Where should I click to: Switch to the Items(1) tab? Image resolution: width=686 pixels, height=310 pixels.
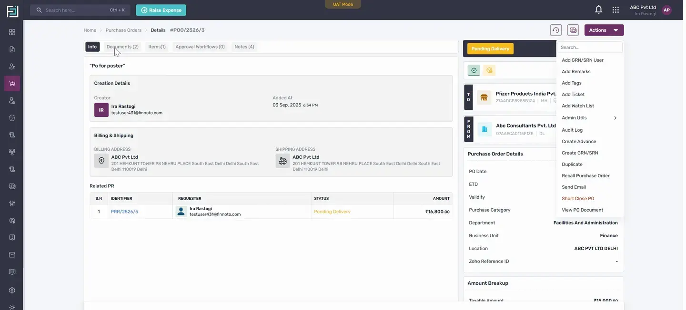(x=157, y=47)
